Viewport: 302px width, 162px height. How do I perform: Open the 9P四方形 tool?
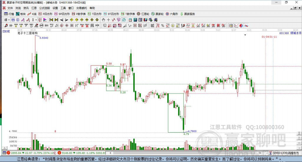pos(62,14)
